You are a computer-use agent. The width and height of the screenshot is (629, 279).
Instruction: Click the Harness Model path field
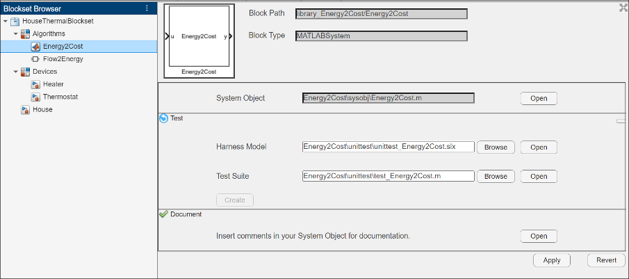pos(389,147)
